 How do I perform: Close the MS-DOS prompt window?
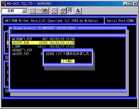(x=135, y=4)
